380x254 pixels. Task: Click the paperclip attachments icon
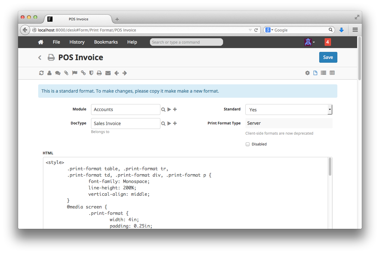click(66, 73)
